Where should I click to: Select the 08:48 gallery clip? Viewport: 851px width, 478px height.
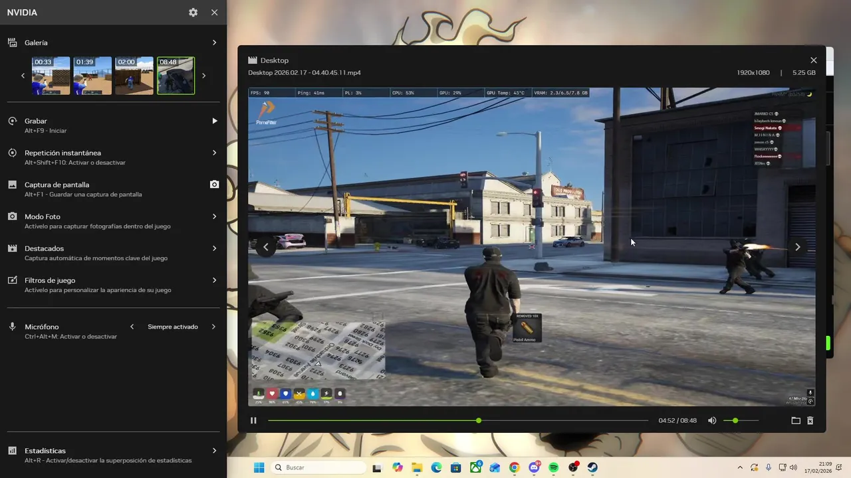tap(176, 75)
